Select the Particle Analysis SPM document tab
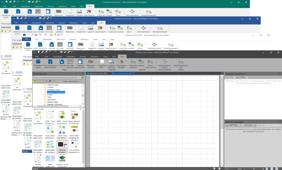282x170 pixels. (98, 73)
